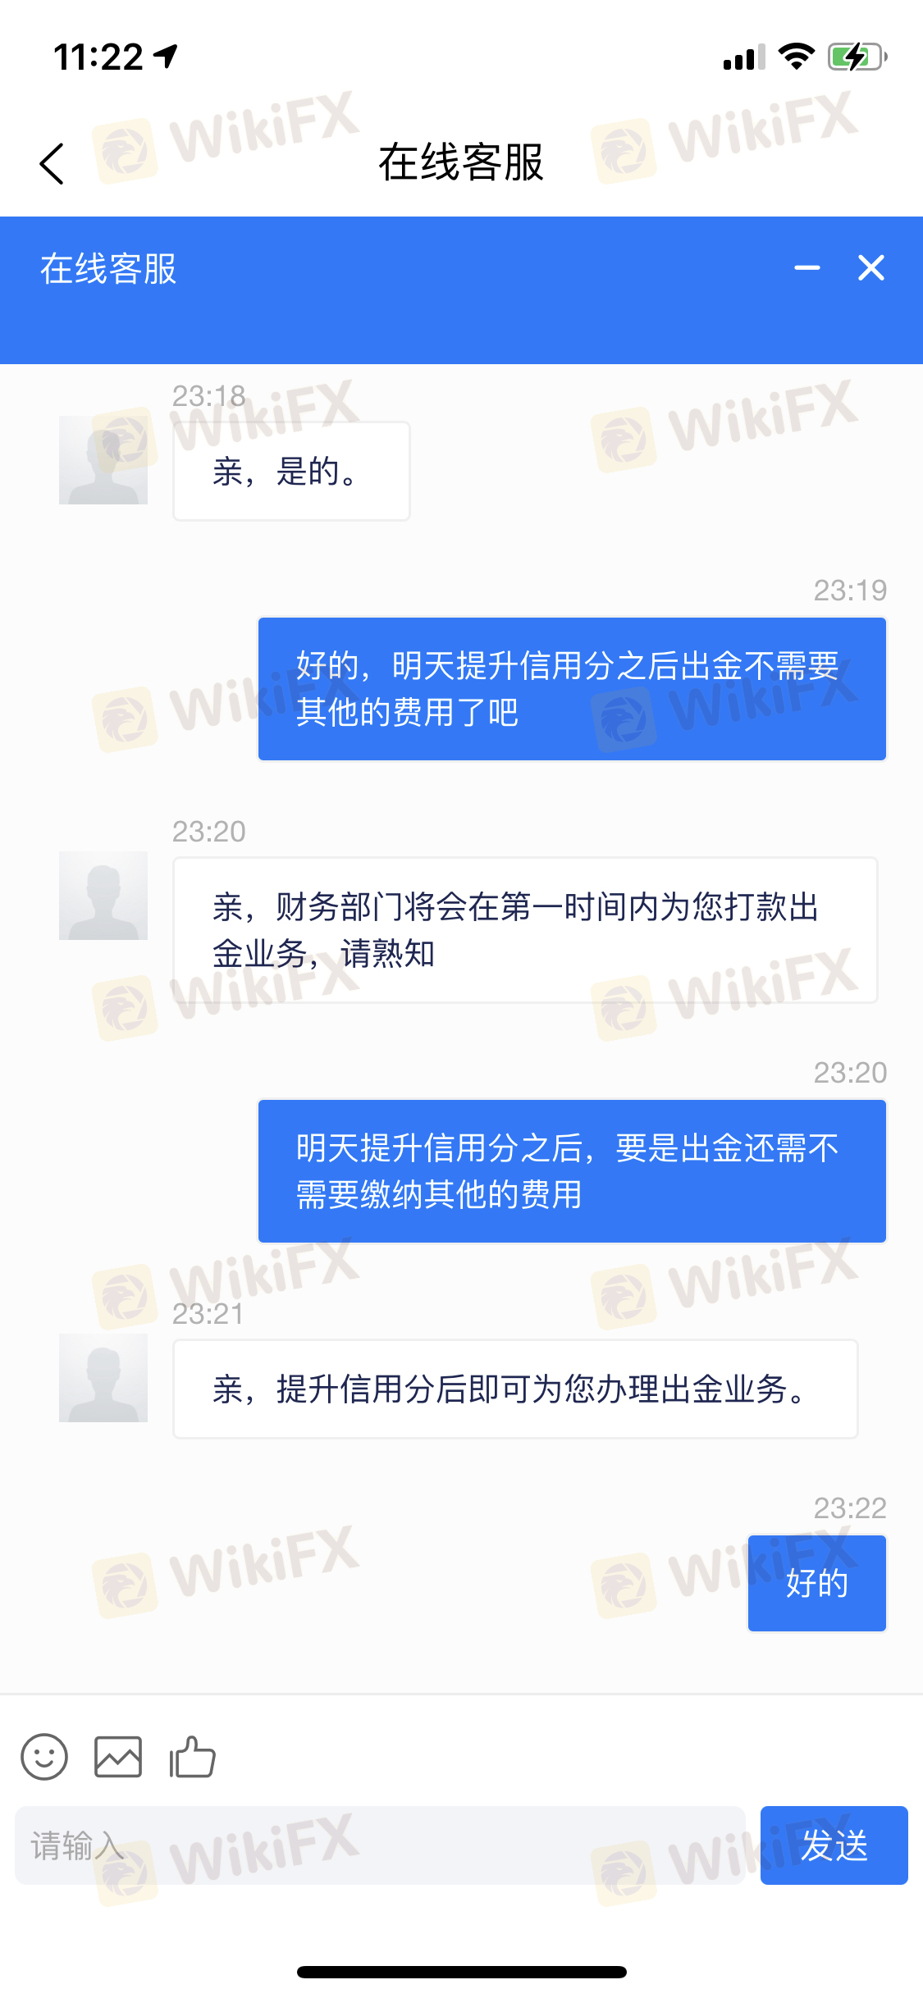Tap the thumbs-up rating icon
This screenshot has height=1998, width=923.
click(192, 1757)
